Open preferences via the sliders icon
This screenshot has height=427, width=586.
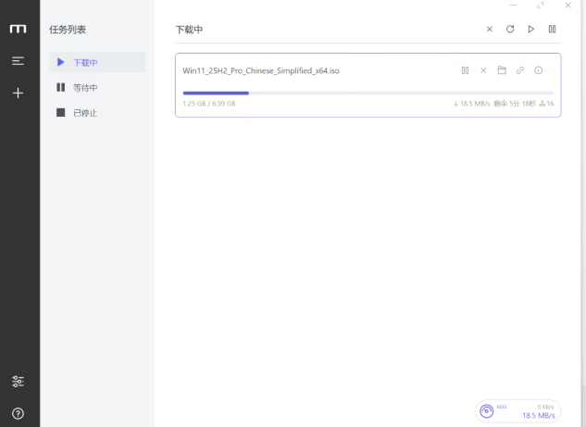coord(18,382)
